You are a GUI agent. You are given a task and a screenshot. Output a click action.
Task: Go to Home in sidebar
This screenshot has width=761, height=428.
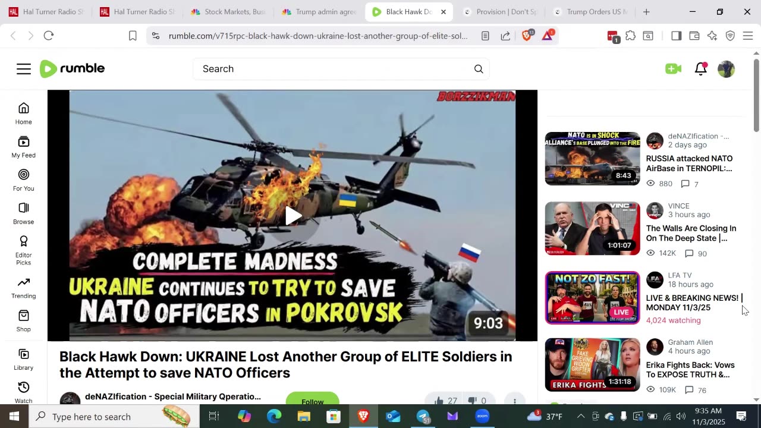(x=24, y=114)
